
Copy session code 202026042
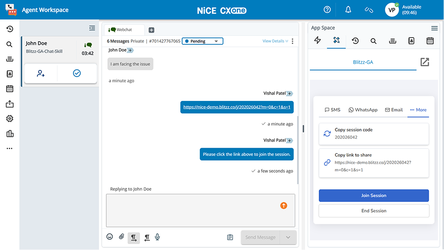pos(374,134)
